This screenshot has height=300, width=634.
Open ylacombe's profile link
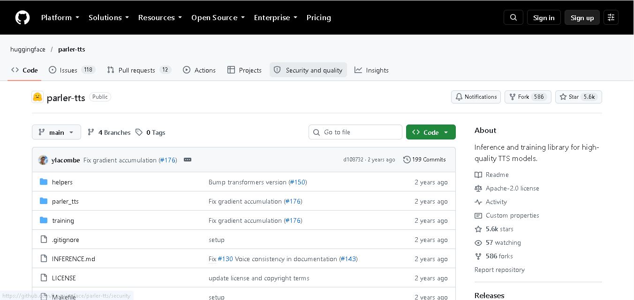click(66, 160)
